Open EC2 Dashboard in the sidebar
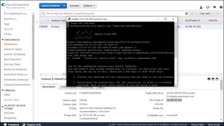This screenshot has width=224, height=126. (13, 14)
